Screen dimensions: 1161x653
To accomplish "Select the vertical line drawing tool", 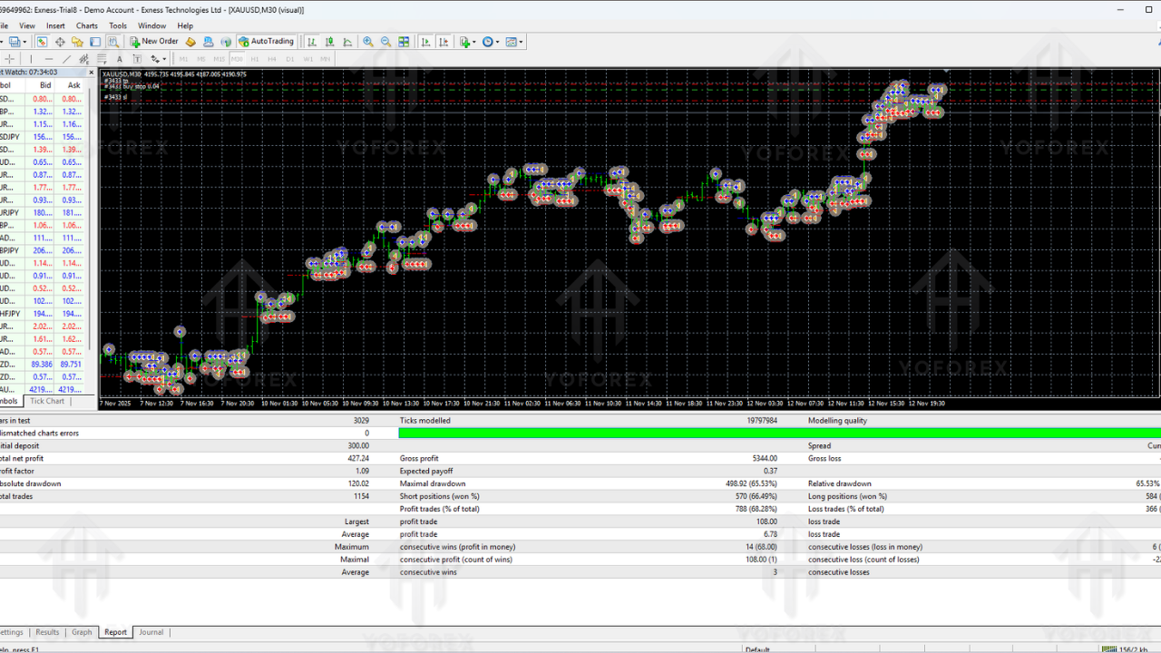I will click(31, 58).
